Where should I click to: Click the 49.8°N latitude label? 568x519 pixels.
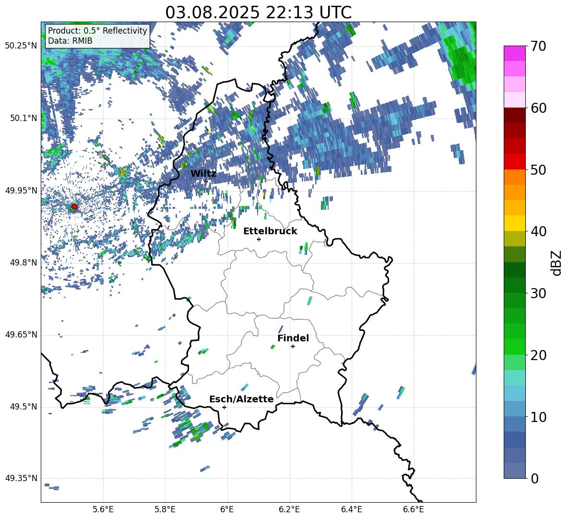(23, 263)
